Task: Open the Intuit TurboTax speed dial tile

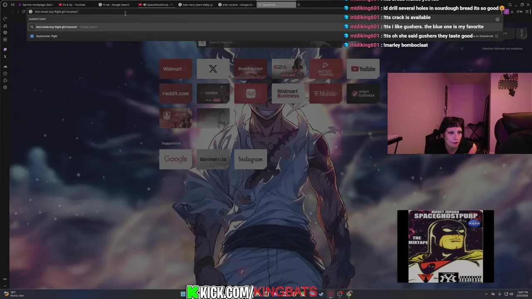Action: click(x=363, y=93)
